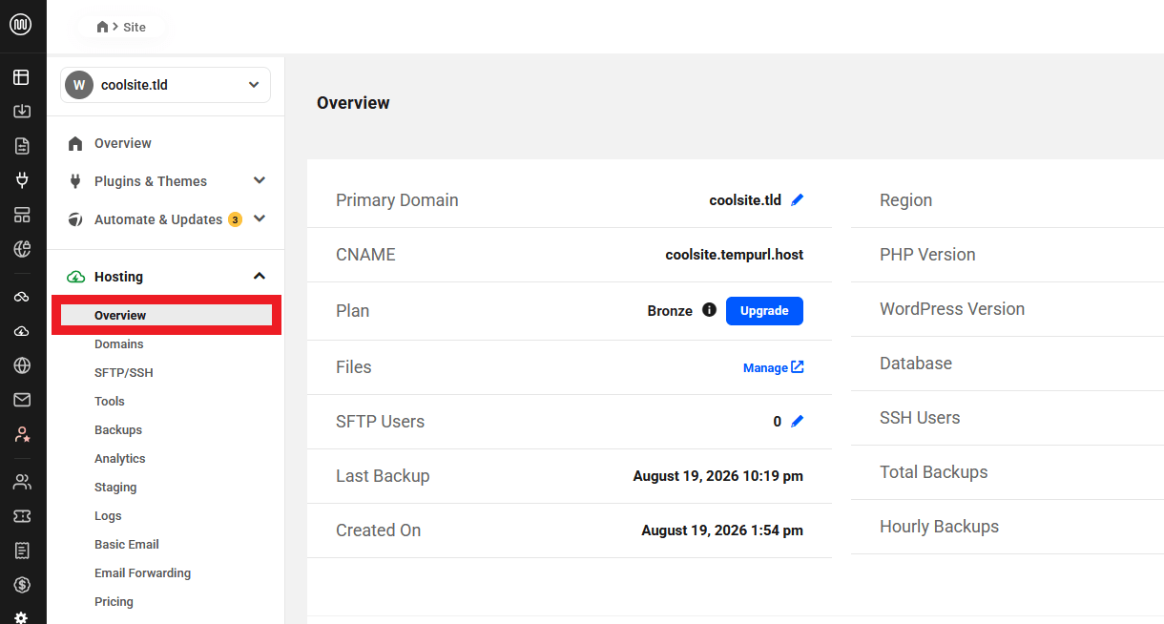The image size is (1164, 624).
Task: Open the Analytics page
Action: (x=120, y=458)
